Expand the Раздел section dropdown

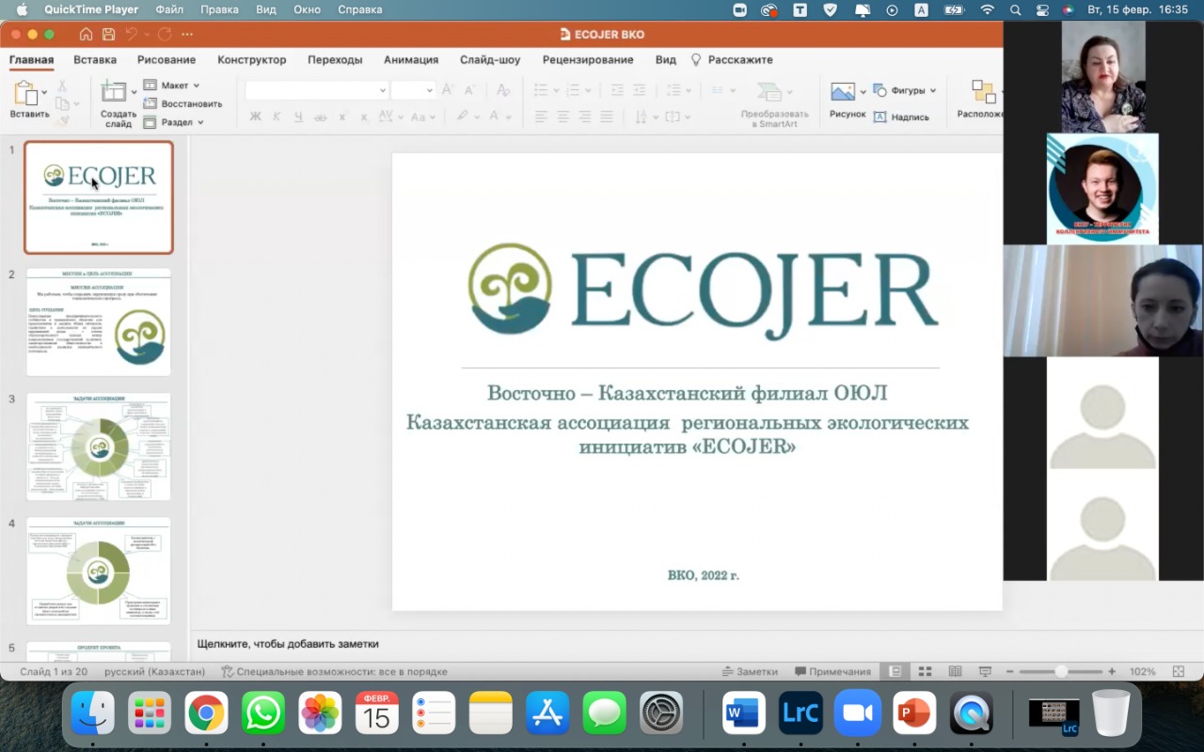point(200,122)
